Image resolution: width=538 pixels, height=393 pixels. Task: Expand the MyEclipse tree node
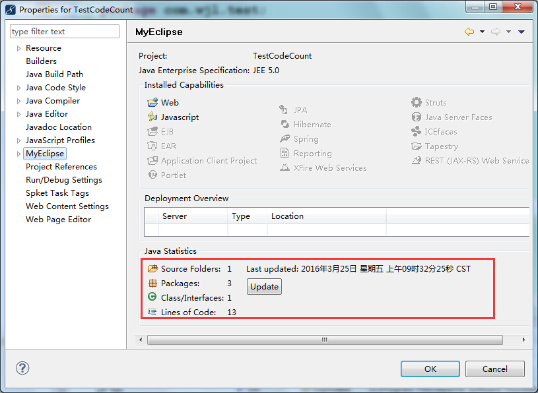tap(18, 154)
